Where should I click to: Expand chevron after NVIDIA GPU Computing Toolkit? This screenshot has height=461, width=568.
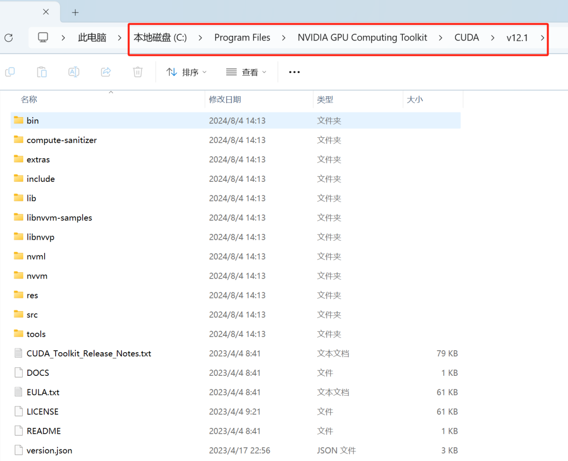(x=441, y=38)
